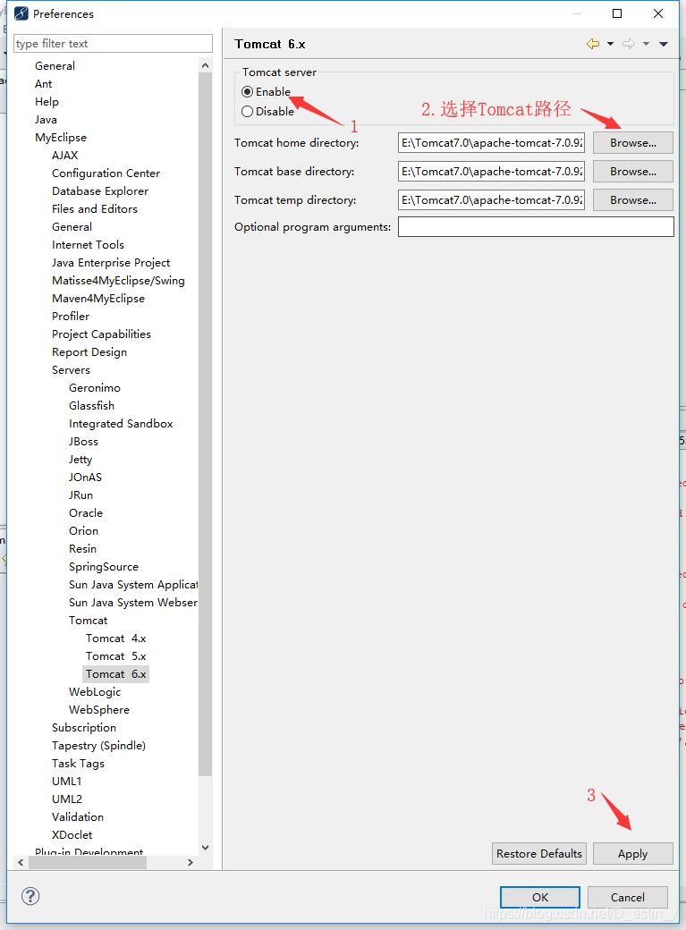Select JRun server entry

80,495
